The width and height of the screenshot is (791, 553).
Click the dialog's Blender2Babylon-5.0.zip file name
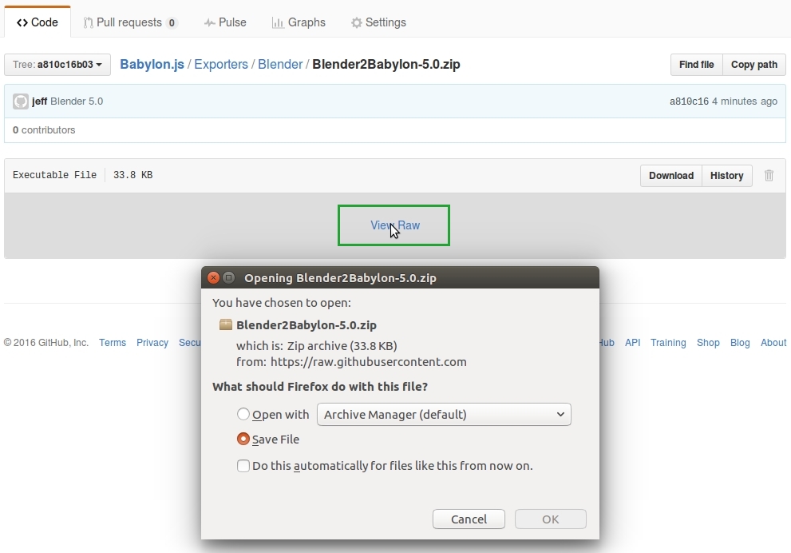click(307, 324)
